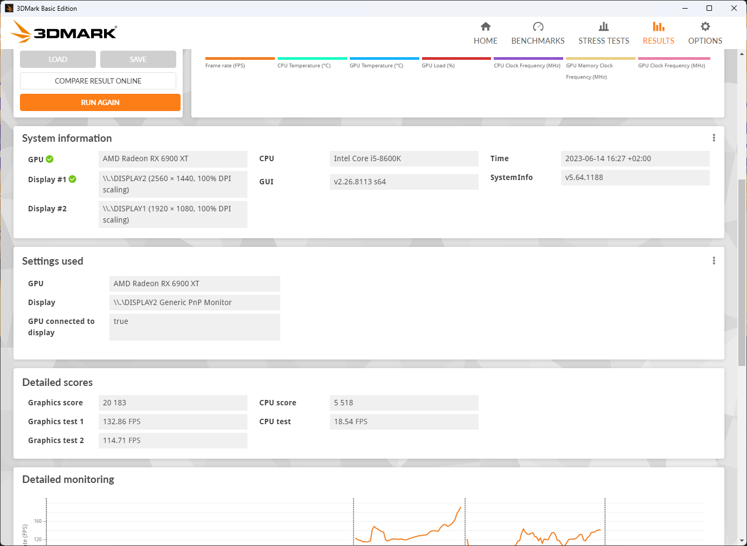
Task: Click scrollbar up arrow
Action: click(x=742, y=54)
